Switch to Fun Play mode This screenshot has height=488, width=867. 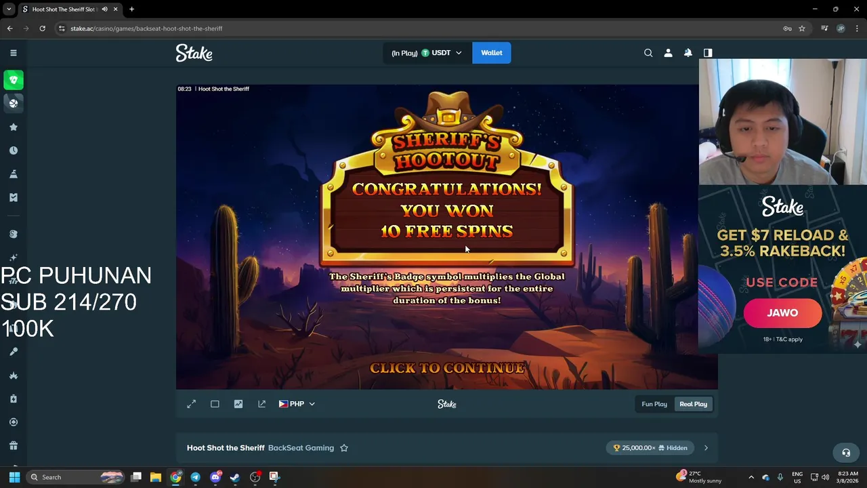(654, 404)
